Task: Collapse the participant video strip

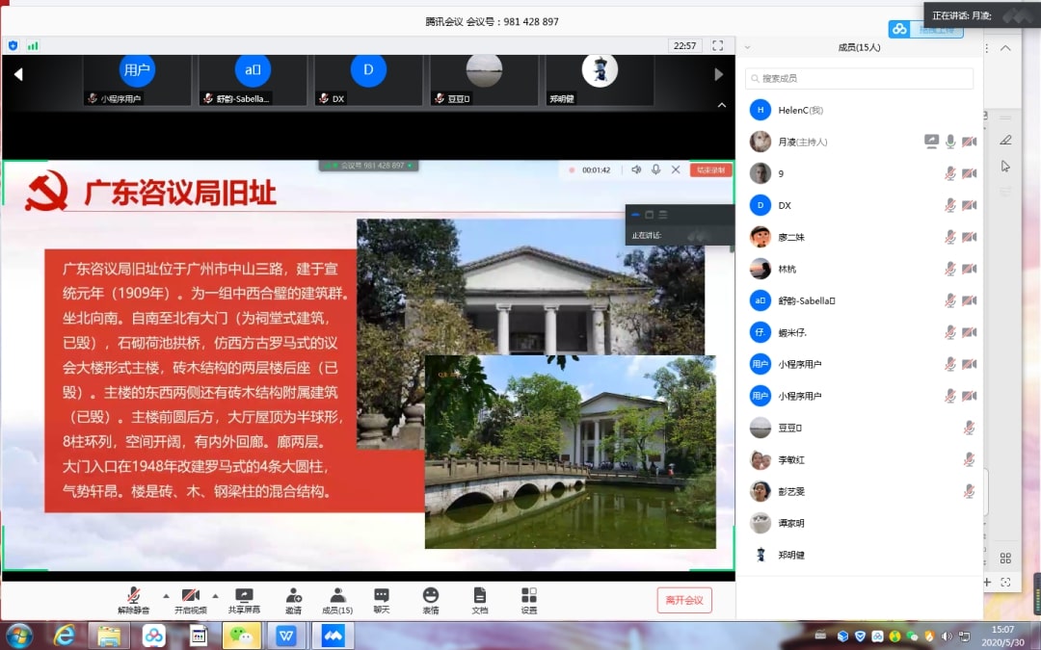Action: point(721,105)
